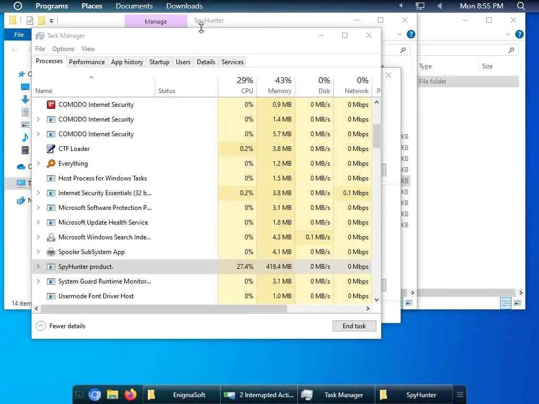
Task: Click Task Manager title bar icon
Action: 40,36
